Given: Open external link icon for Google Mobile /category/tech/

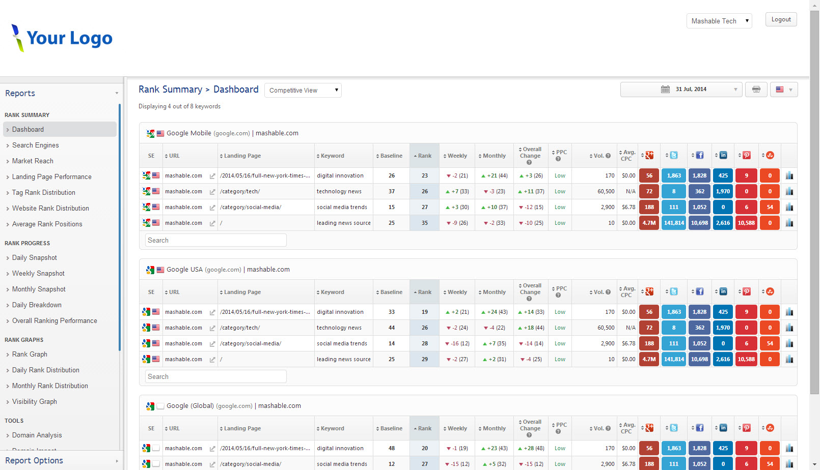Looking at the screenshot, I should [212, 192].
